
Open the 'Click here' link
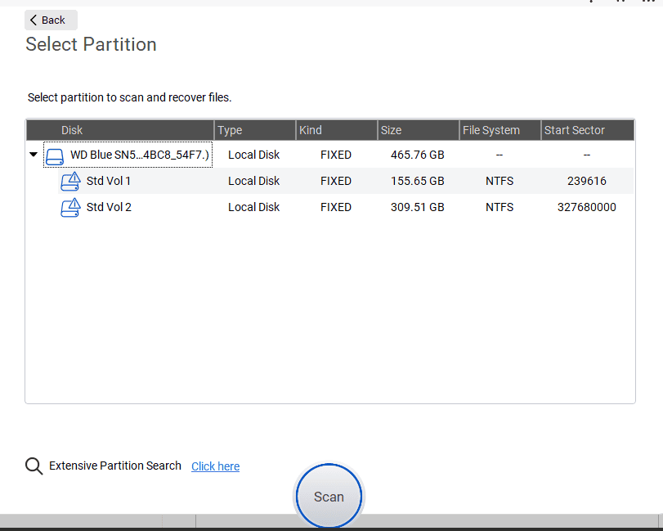coord(215,466)
